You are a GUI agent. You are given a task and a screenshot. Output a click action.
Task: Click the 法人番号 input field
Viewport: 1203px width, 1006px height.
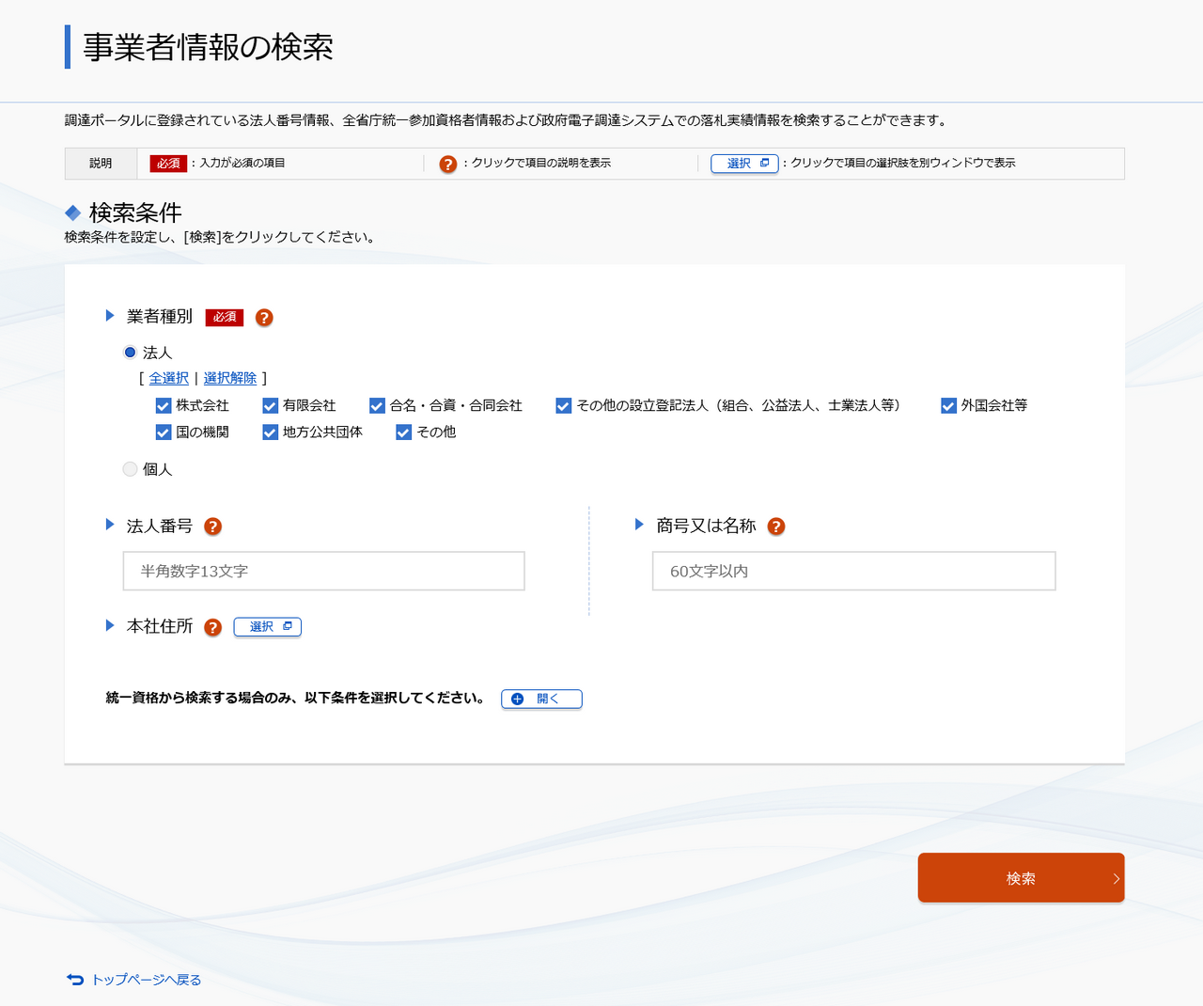click(x=323, y=571)
